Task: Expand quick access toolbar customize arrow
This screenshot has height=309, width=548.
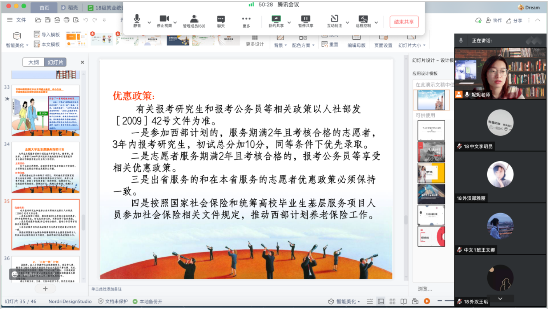Action: (104, 20)
